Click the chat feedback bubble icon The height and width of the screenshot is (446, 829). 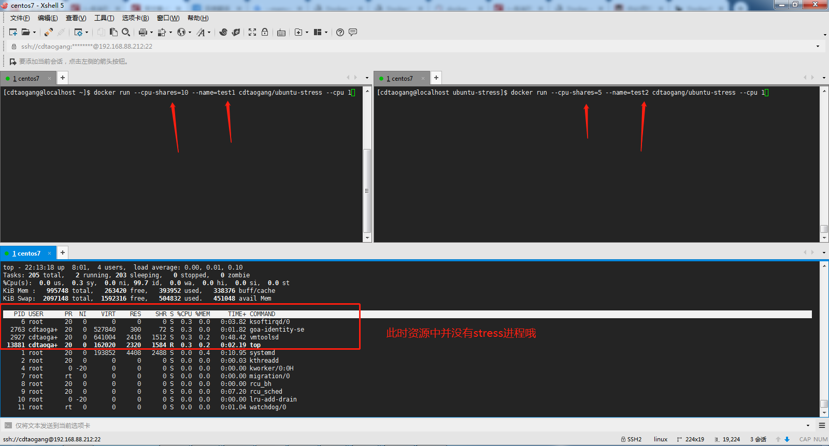[353, 32]
